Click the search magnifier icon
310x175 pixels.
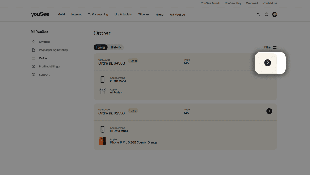pyautogui.click(x=258, y=15)
